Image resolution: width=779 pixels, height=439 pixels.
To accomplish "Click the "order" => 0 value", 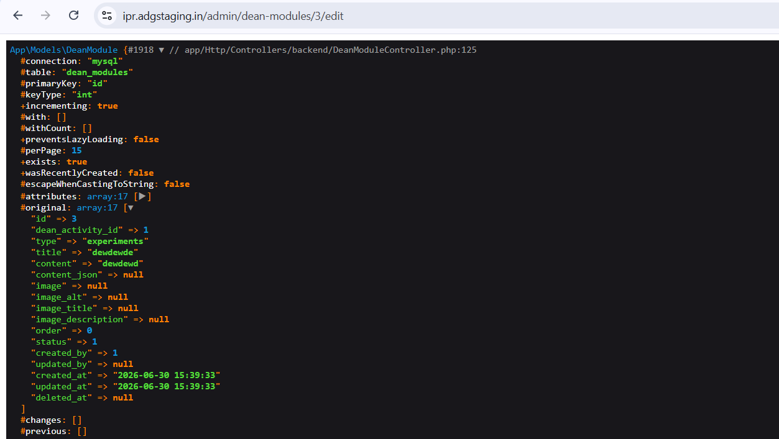I will (x=90, y=330).
